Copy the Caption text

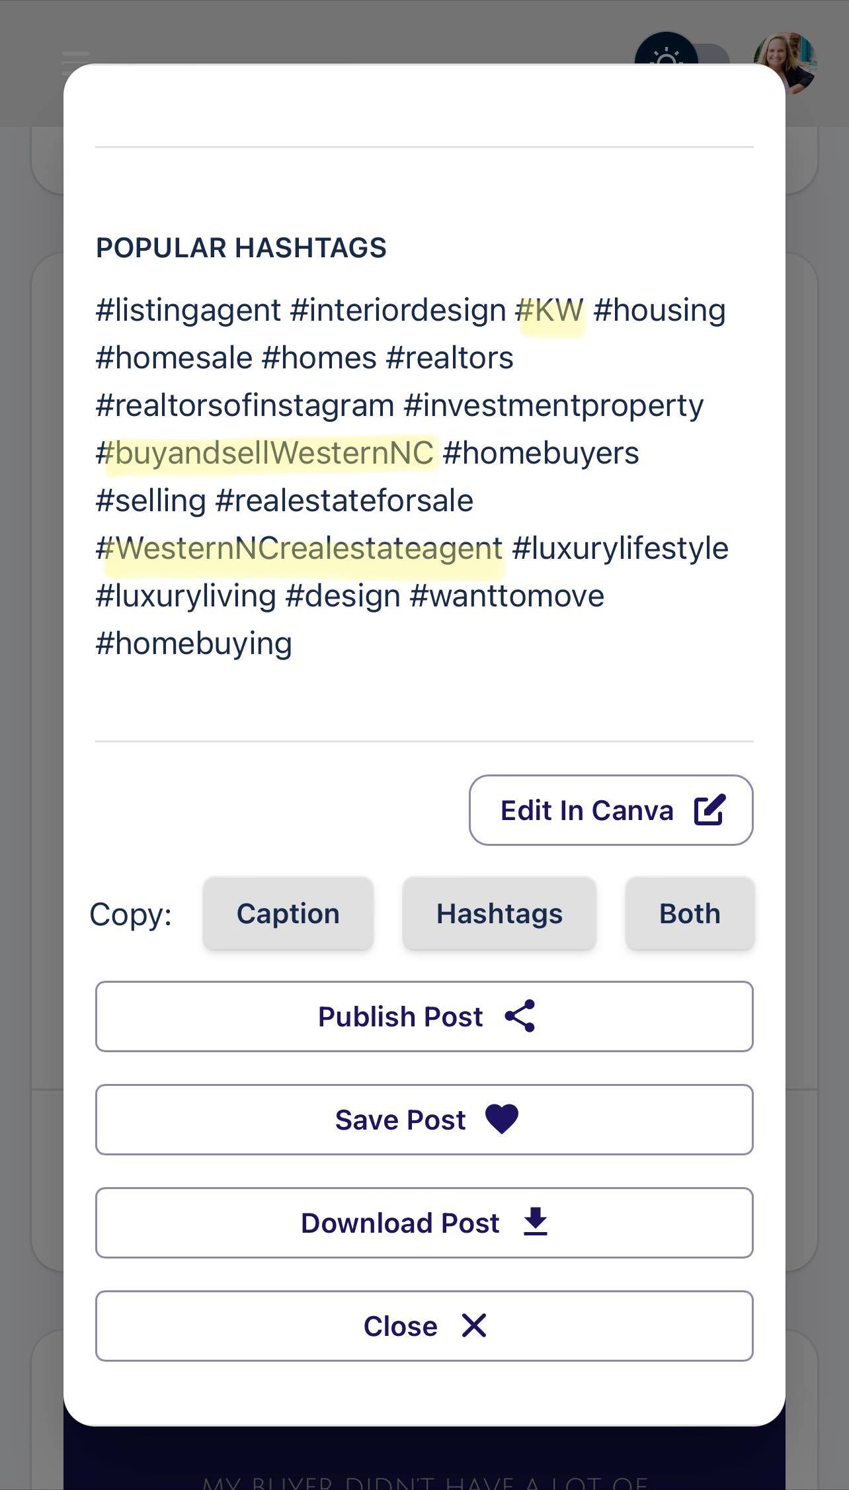coord(288,913)
